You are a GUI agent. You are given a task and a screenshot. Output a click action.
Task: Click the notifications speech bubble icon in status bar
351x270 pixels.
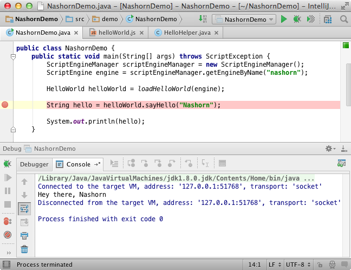(x=344, y=265)
